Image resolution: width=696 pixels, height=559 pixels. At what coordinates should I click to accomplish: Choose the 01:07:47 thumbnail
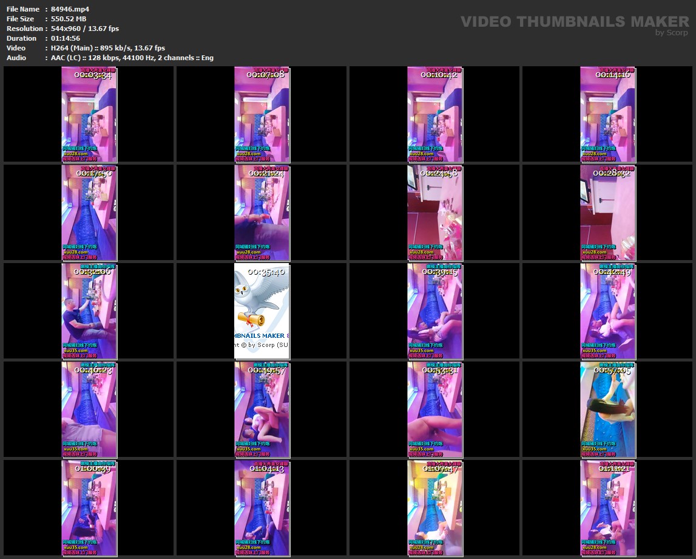[x=434, y=509]
